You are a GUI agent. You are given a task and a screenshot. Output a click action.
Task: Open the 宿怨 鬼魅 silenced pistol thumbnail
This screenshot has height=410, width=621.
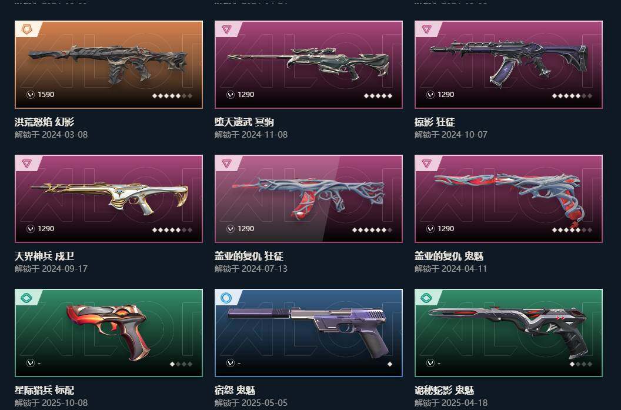click(309, 333)
